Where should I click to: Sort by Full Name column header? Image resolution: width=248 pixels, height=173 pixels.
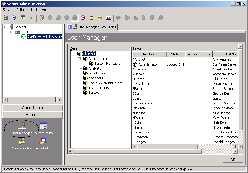pos(225,54)
